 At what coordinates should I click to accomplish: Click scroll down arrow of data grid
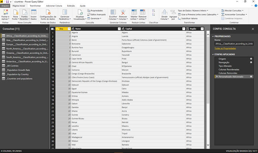pyautogui.click(x=208, y=145)
